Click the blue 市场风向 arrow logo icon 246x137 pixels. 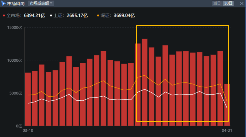point(3,3)
